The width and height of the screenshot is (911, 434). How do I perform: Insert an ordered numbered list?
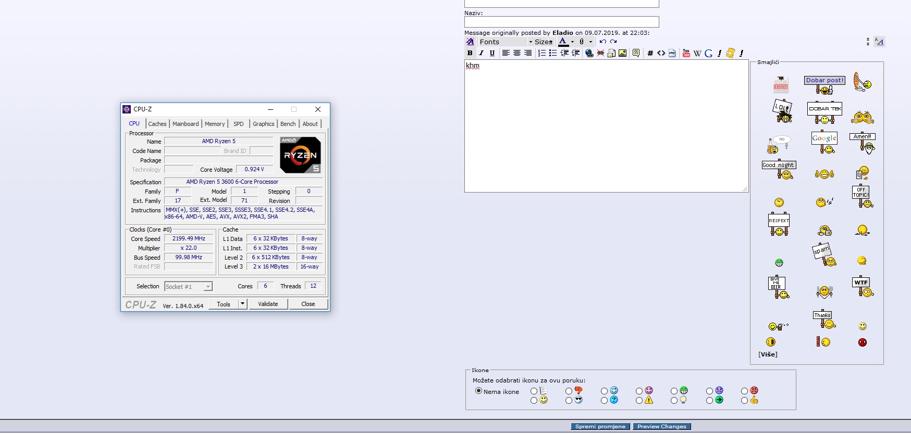542,53
